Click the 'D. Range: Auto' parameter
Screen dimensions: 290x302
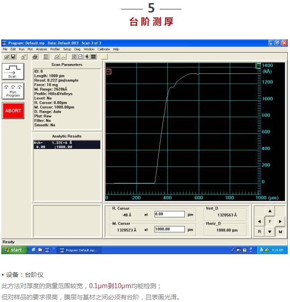(x=47, y=112)
